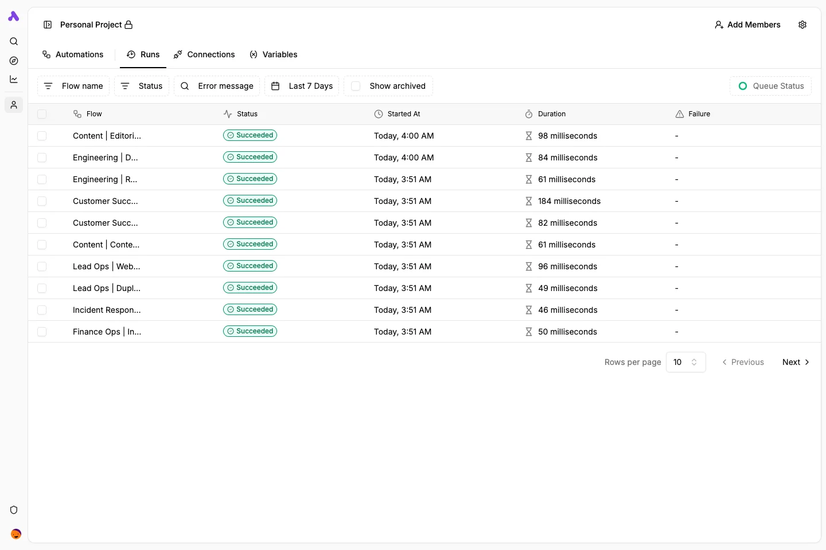Click the 96 milliseconds duration cell
Screen dimensions: 826x550
point(567,266)
